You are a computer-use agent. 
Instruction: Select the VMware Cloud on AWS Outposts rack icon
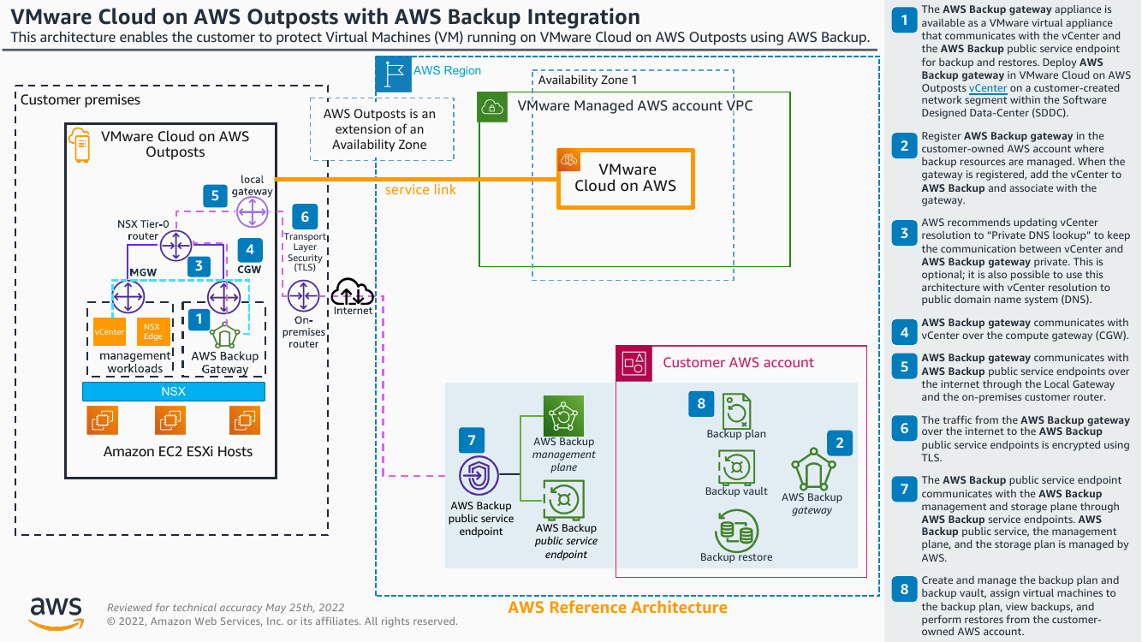pyautogui.click(x=80, y=145)
